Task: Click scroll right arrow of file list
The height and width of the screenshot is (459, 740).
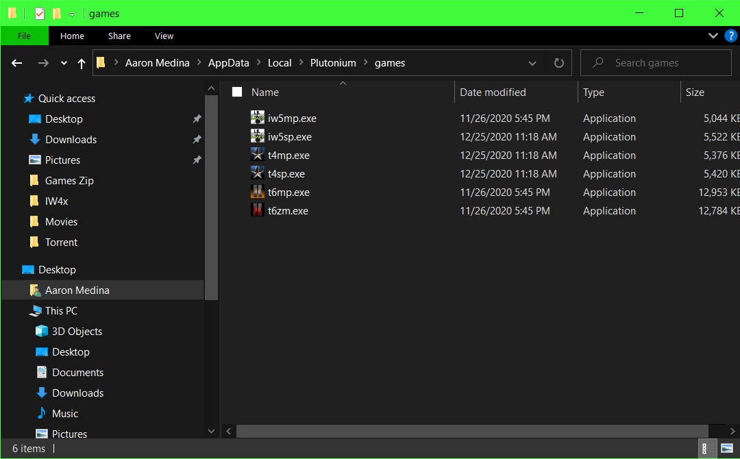Action: [x=732, y=431]
